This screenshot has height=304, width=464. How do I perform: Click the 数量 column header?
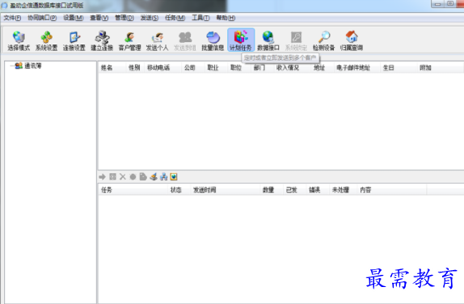pyautogui.click(x=272, y=190)
